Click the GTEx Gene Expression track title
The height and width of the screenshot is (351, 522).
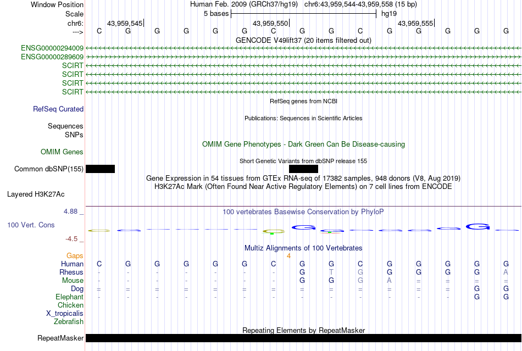click(303, 179)
